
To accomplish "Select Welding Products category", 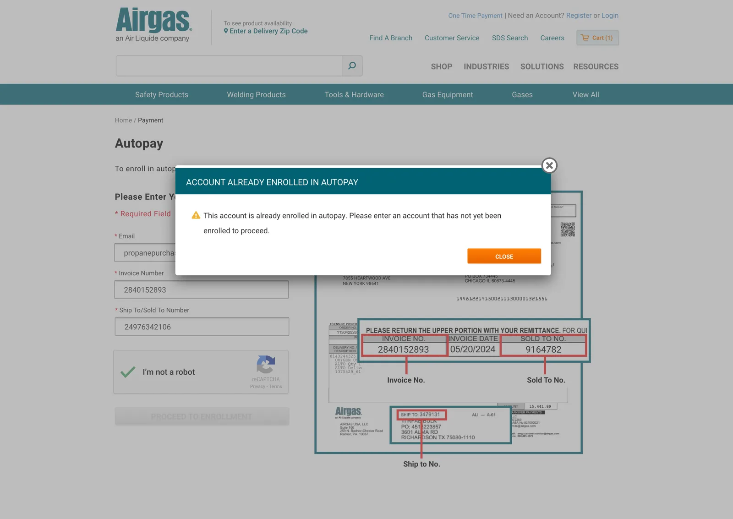I will (x=256, y=94).
